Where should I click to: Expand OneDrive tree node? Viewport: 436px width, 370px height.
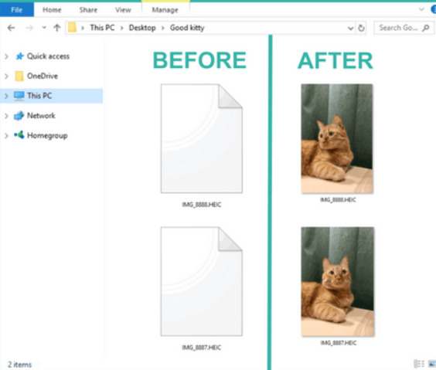[x=6, y=76]
